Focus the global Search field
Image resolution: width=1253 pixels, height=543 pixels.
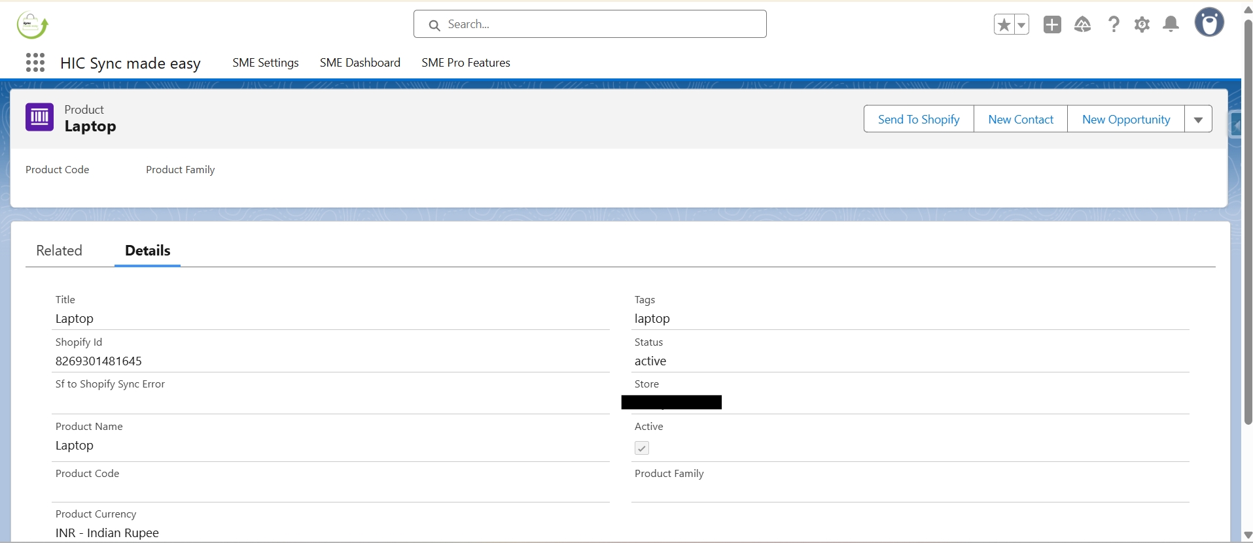tap(590, 24)
